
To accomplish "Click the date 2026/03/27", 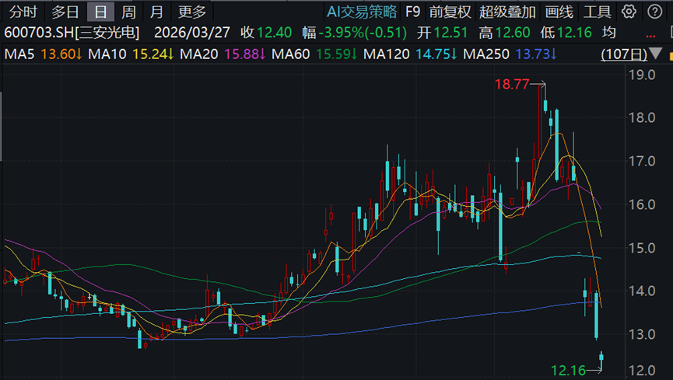I will (192, 33).
